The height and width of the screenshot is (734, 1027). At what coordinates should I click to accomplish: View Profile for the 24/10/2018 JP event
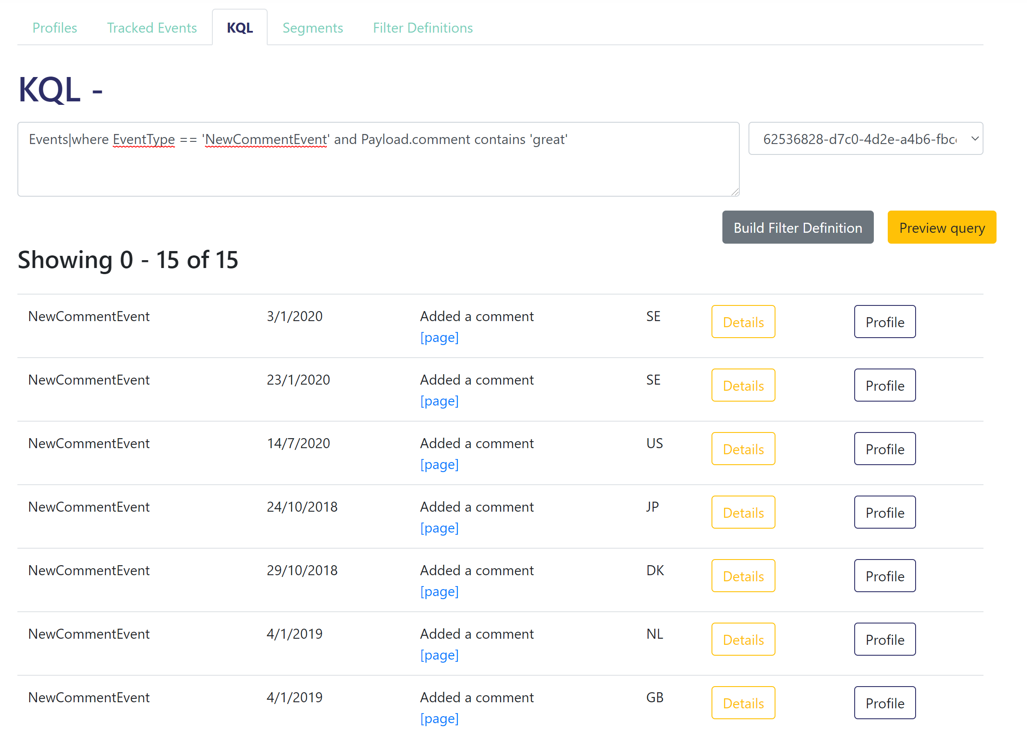[885, 513]
